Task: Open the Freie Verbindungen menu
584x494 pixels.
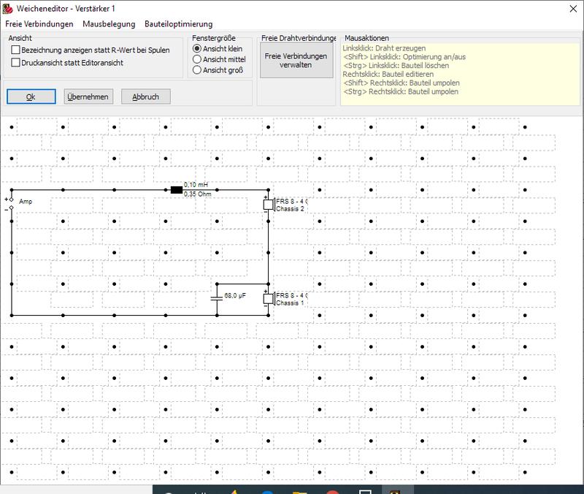Action: pyautogui.click(x=39, y=24)
